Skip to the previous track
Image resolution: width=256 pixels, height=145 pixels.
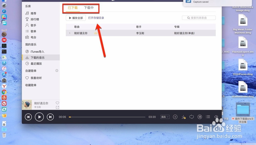(28, 117)
